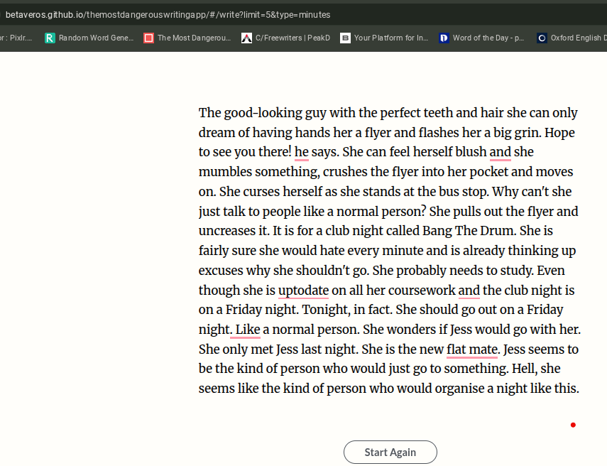Screen dimensions: 607x466
Task: Click the red dot indicator
Action: pos(573,425)
